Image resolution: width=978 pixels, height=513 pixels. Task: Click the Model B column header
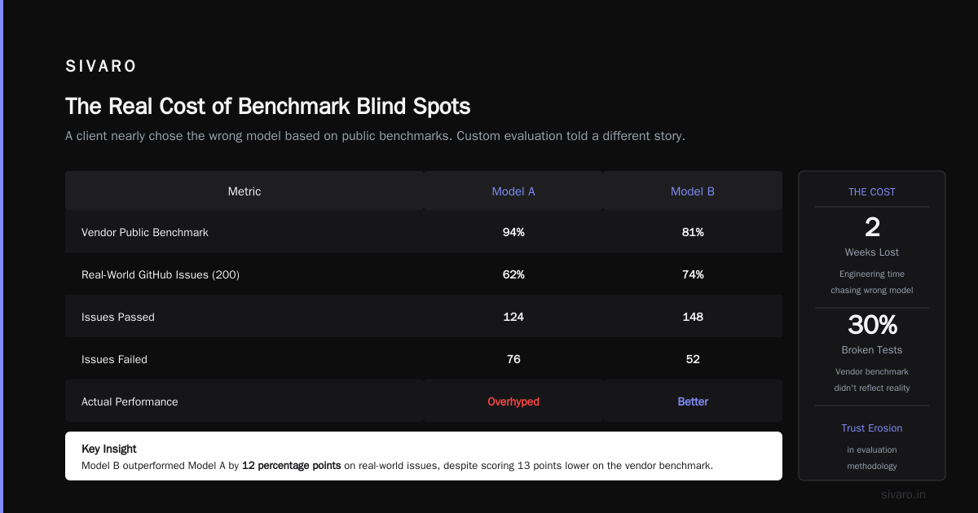click(x=693, y=191)
